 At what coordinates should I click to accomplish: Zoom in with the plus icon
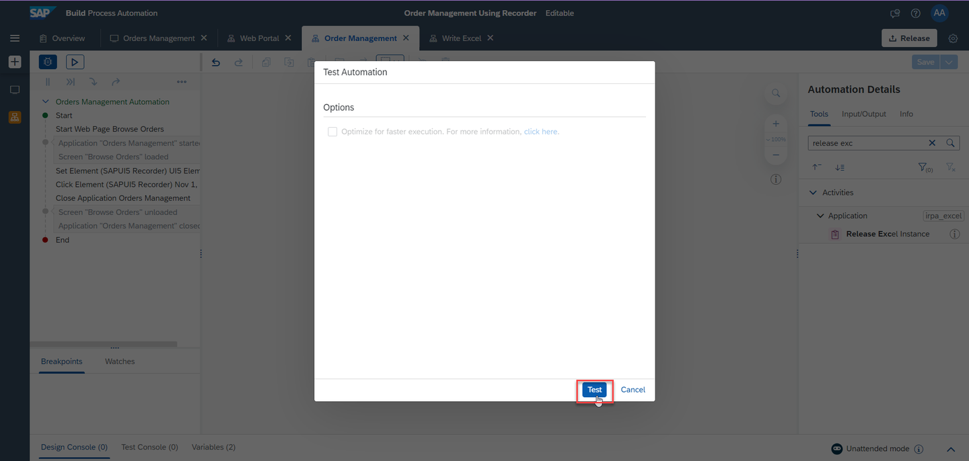tap(776, 124)
